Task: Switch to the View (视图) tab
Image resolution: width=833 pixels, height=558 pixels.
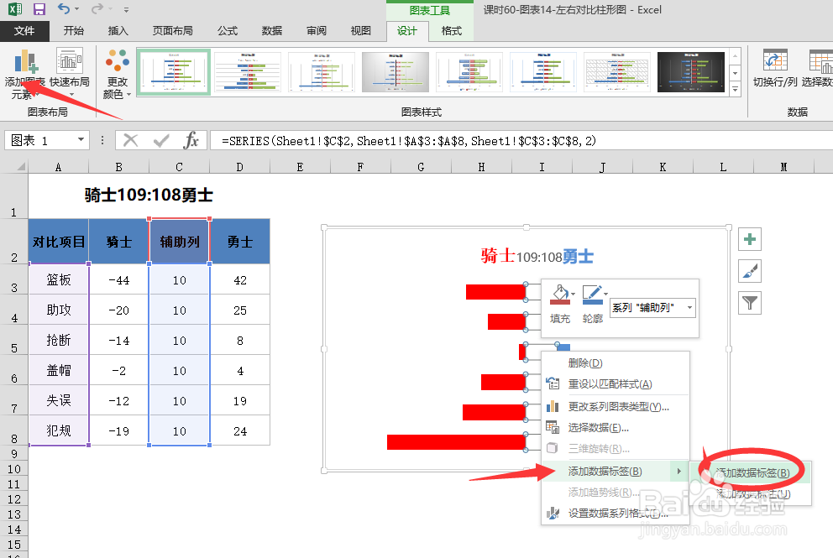Action: point(361,31)
